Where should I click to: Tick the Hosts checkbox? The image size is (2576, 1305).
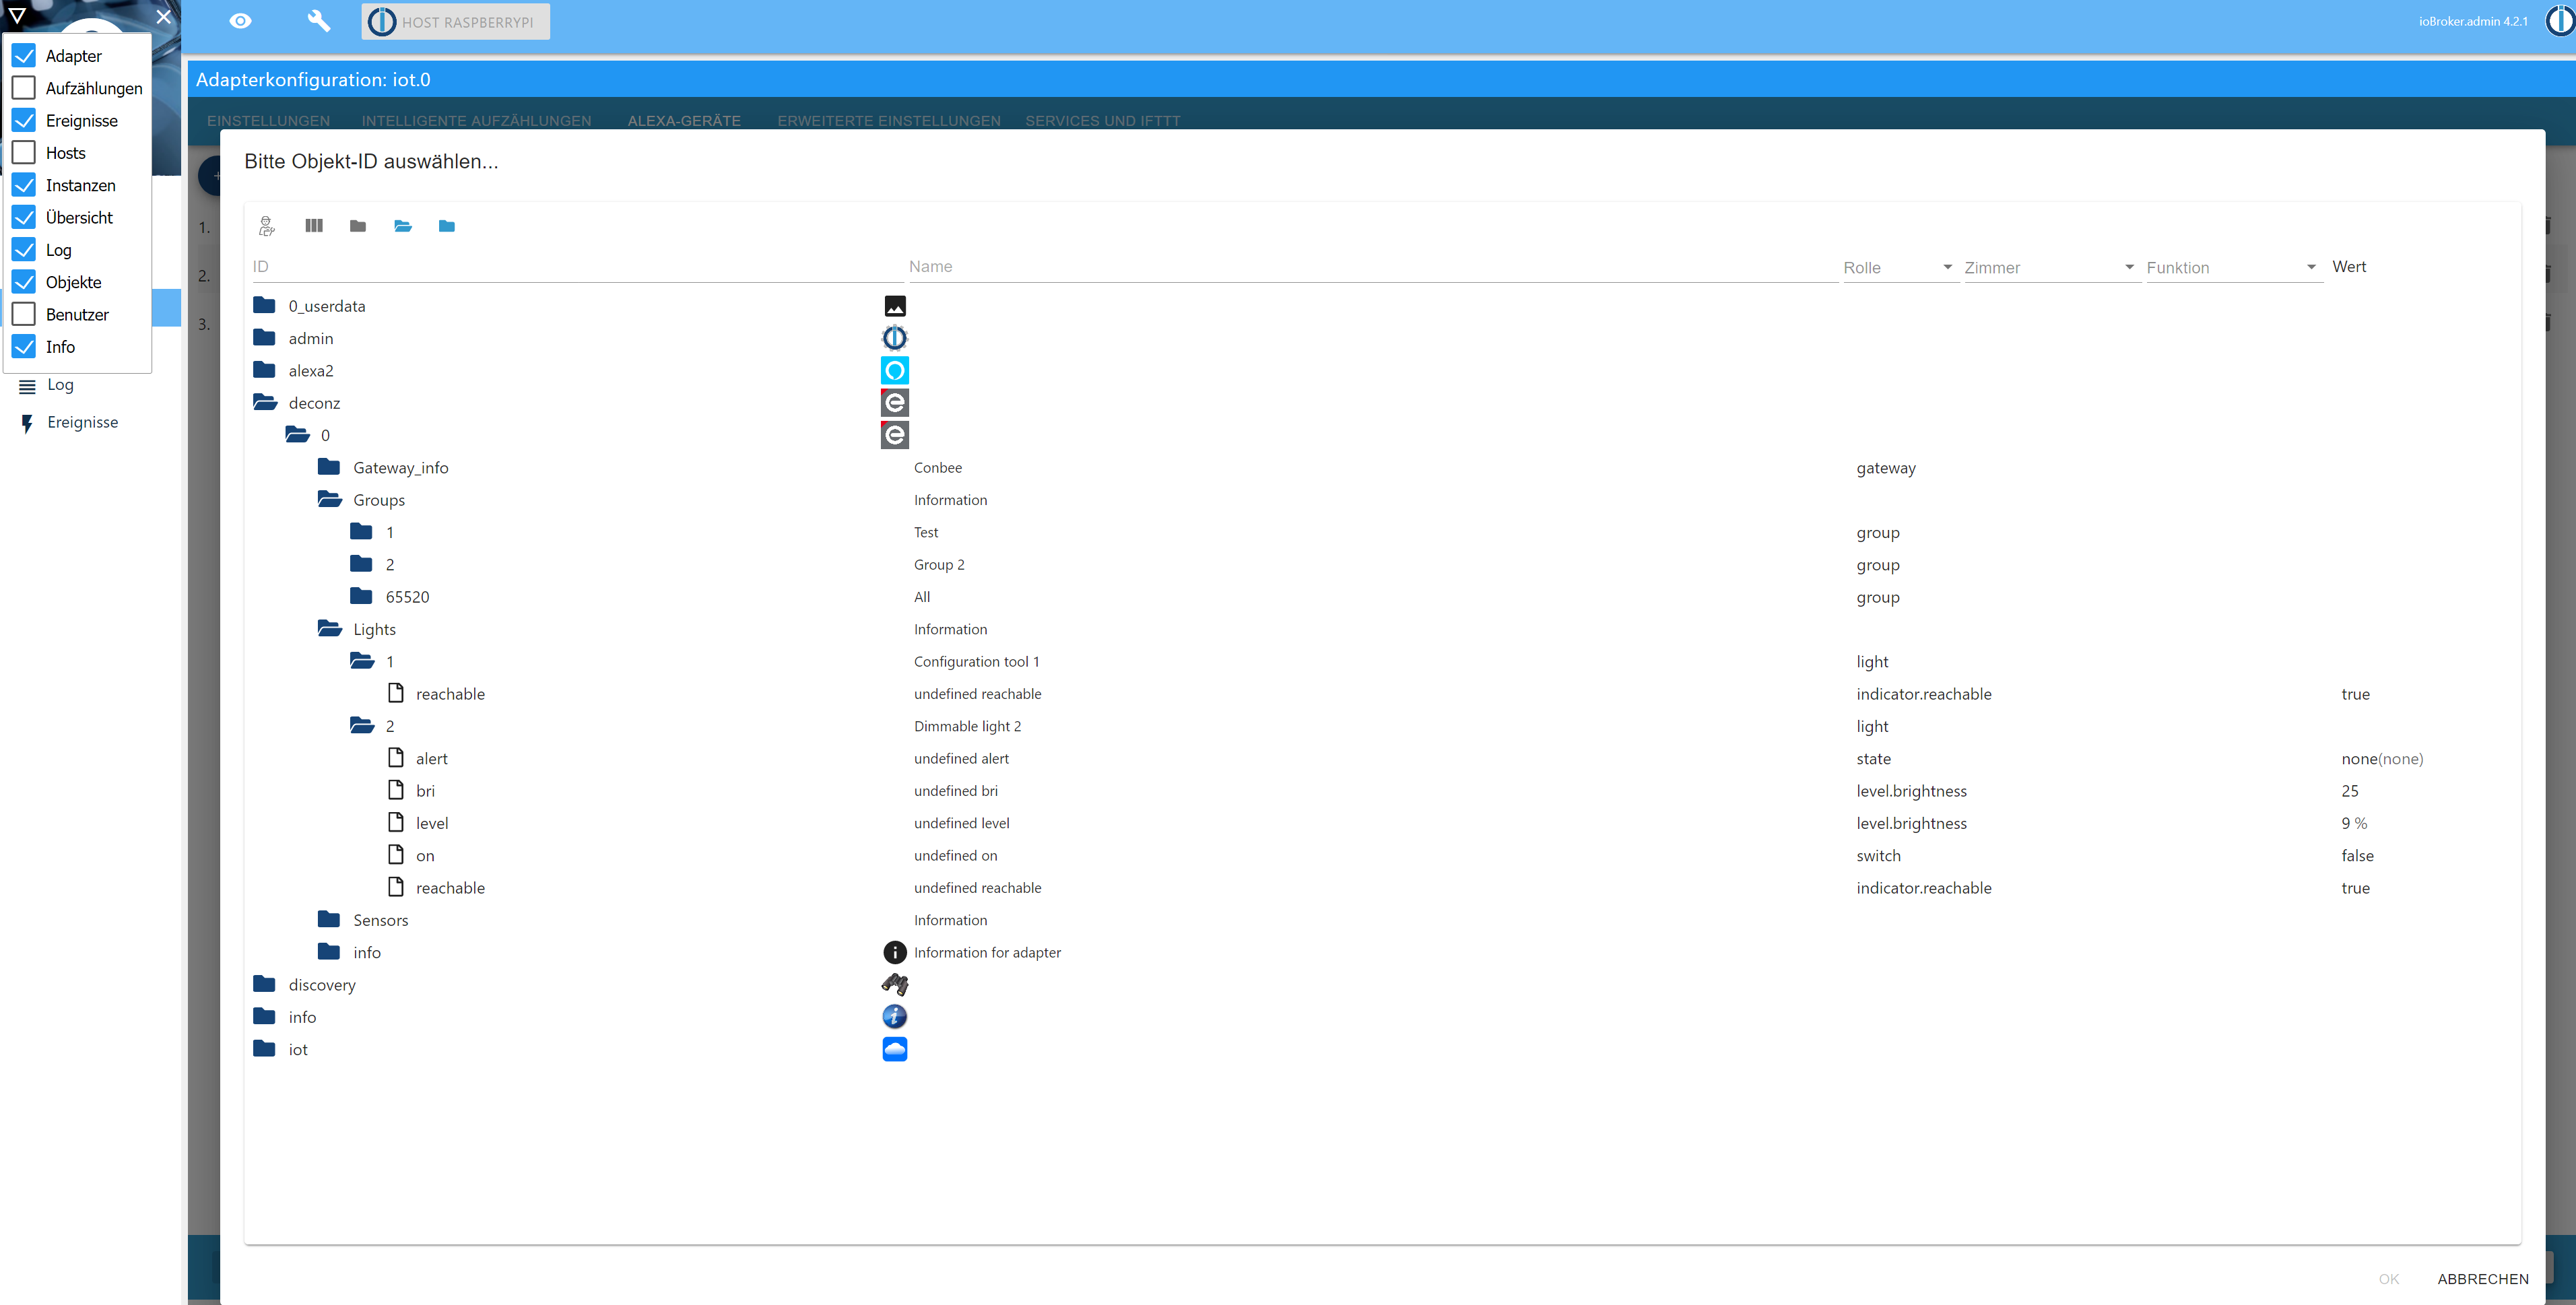point(24,153)
